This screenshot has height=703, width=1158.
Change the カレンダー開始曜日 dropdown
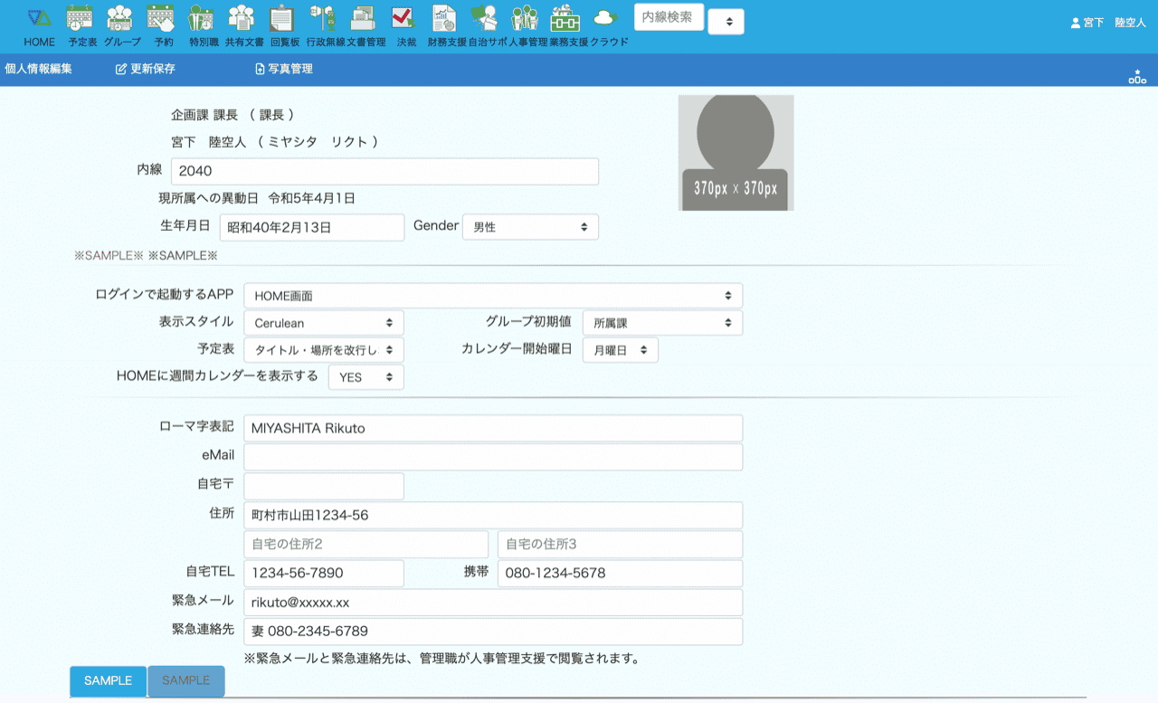click(620, 350)
